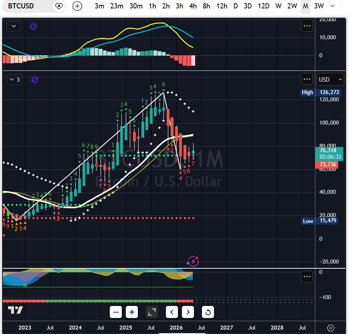Open the bottom oscillator pane more options
Image resolution: width=349 pixels, height=334 pixels.
tap(307, 277)
